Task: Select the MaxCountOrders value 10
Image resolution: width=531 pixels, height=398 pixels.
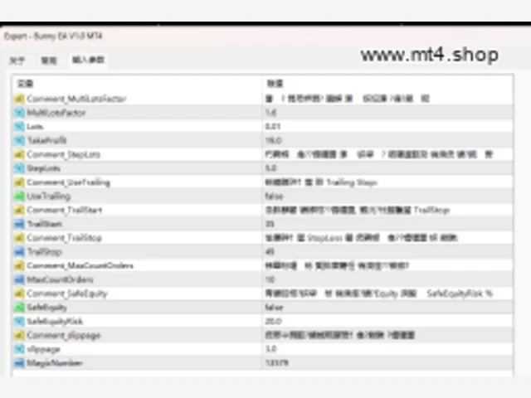Action: pos(270,279)
